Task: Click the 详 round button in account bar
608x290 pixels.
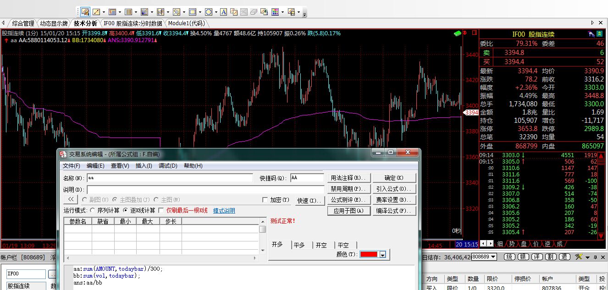Action: coord(537,257)
